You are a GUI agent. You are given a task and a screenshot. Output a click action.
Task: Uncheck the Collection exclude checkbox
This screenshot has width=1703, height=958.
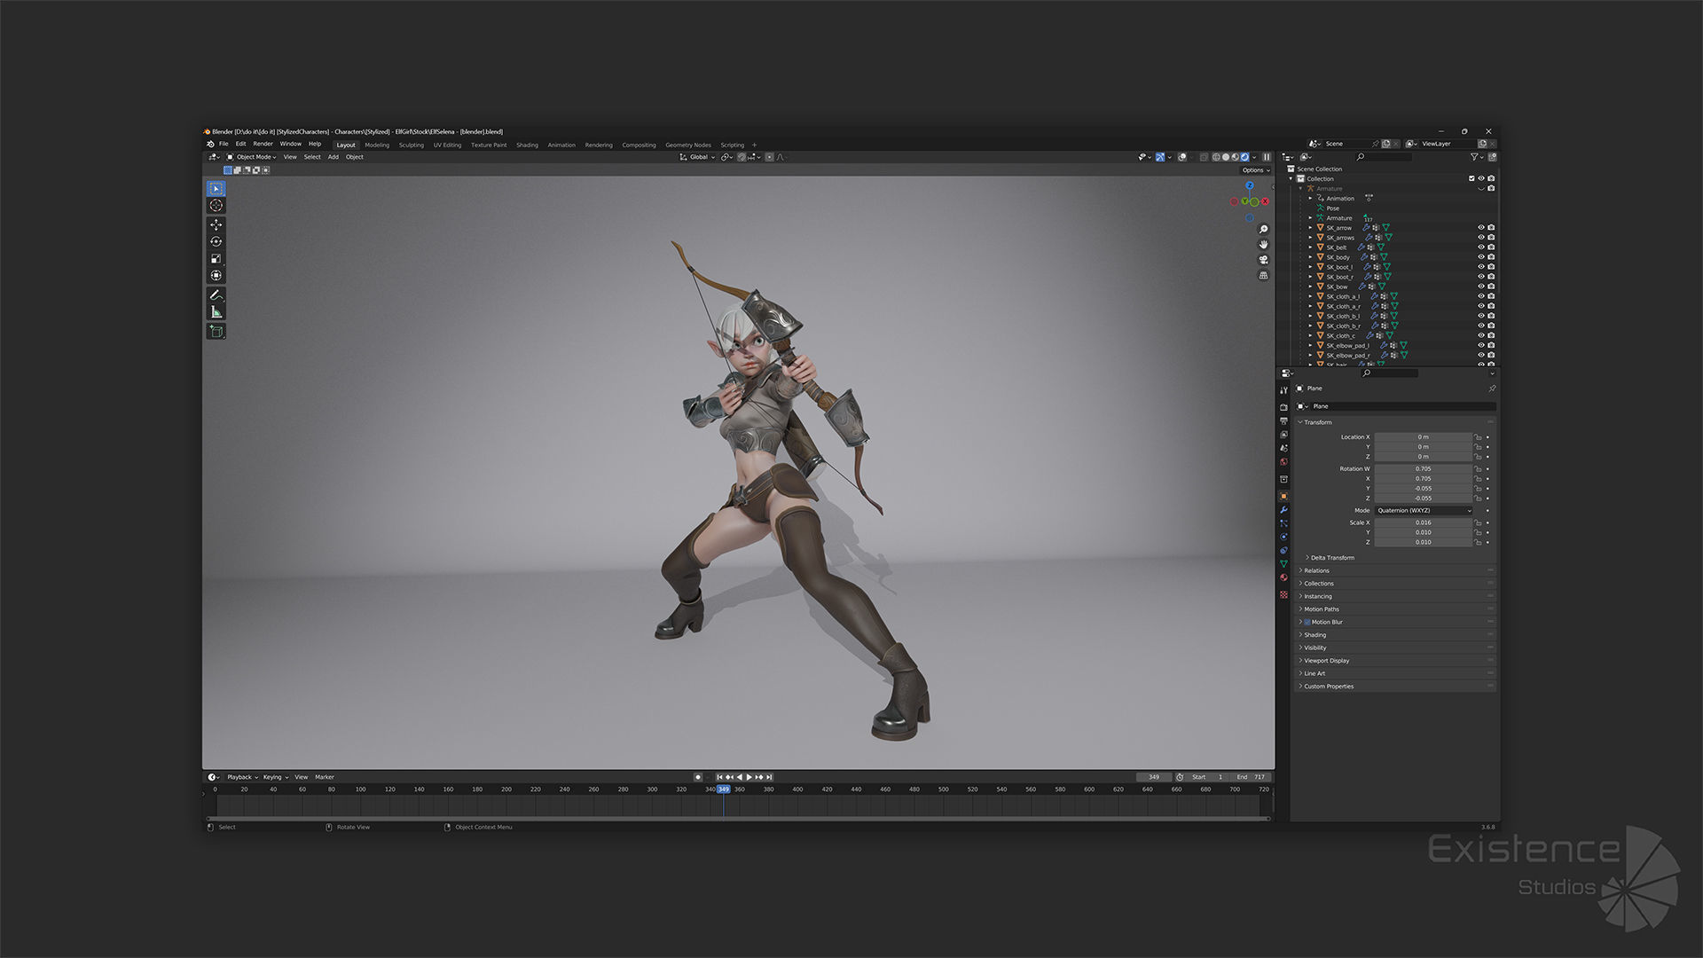pos(1471,178)
